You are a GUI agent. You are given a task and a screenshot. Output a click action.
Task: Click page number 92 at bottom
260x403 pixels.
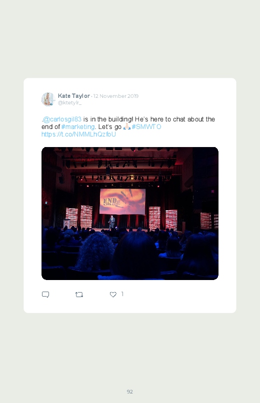tap(130, 391)
